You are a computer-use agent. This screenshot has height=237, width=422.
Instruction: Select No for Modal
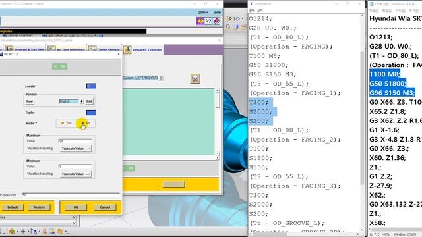[86, 123]
